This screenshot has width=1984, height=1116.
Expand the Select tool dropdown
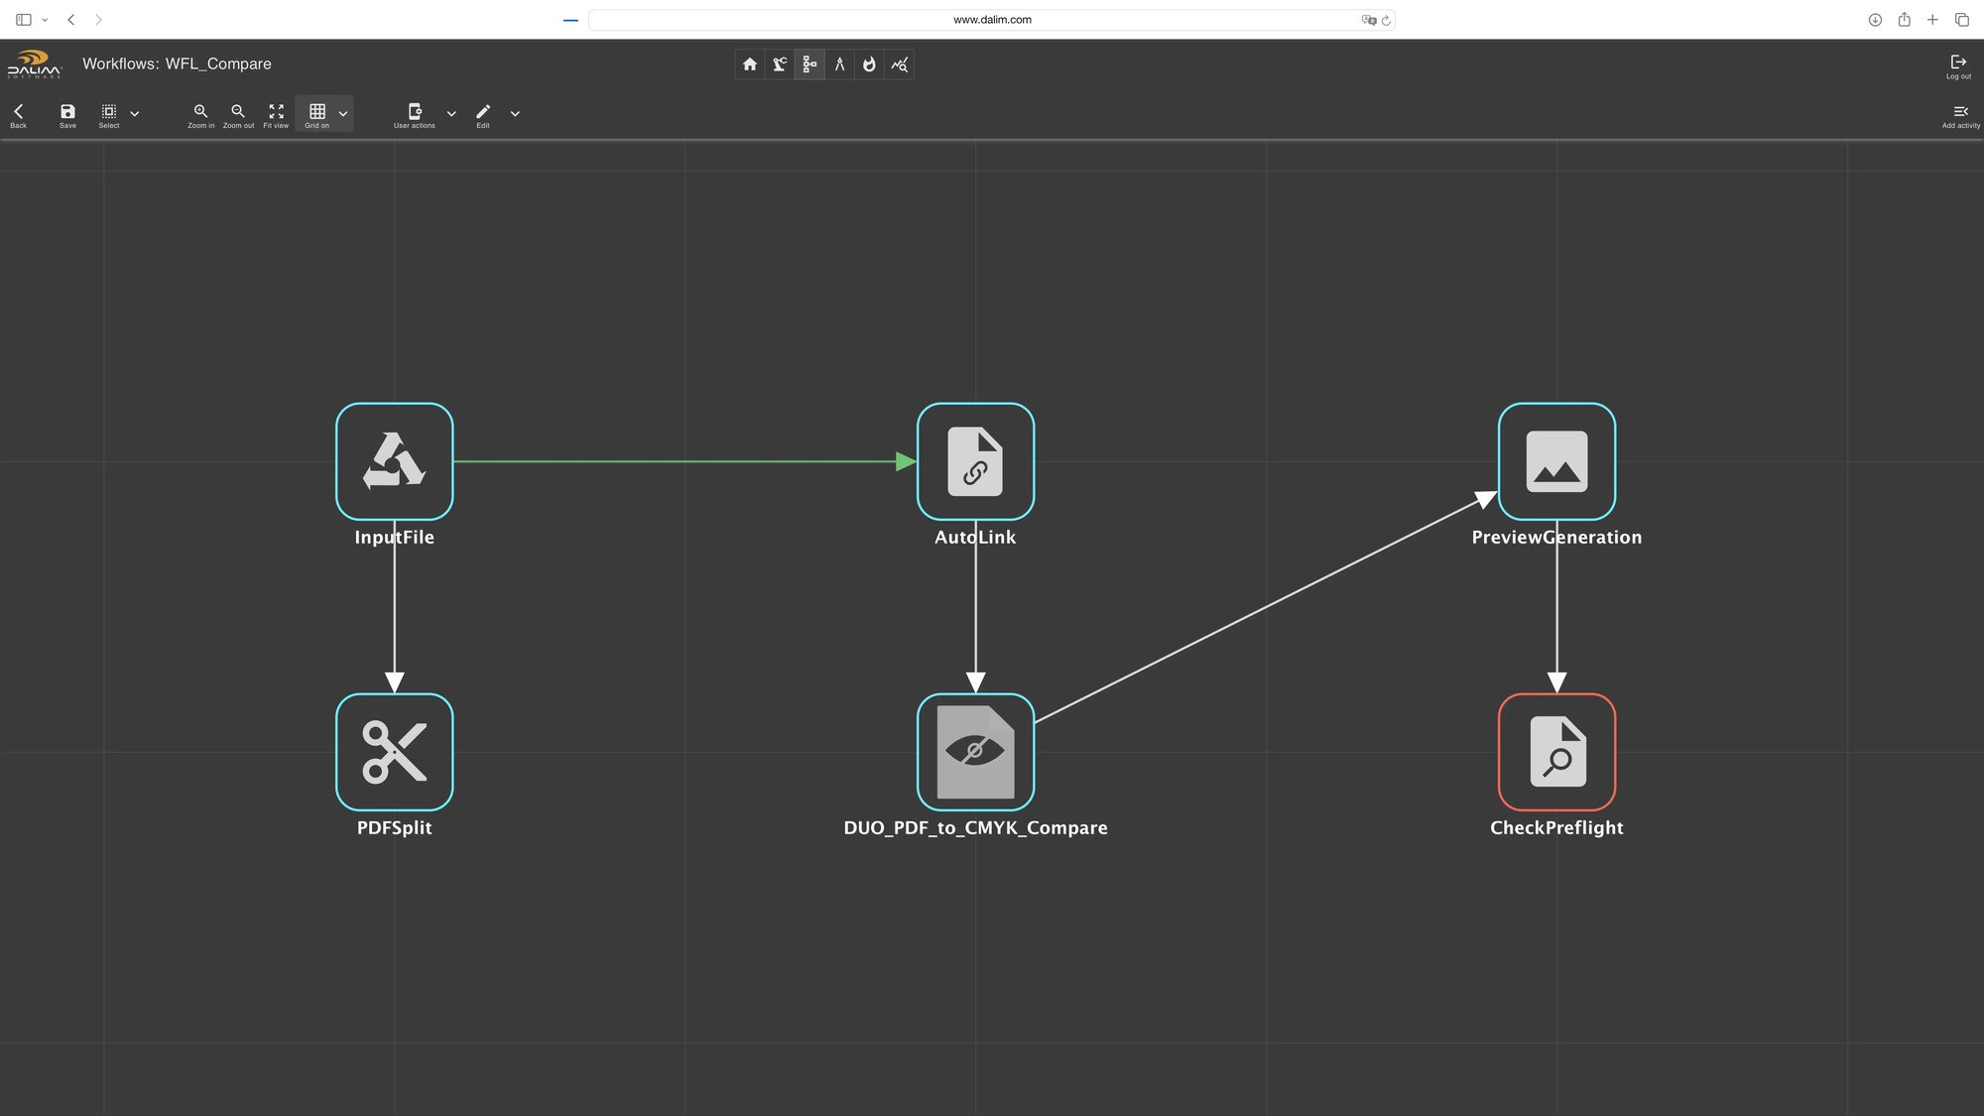click(x=135, y=113)
